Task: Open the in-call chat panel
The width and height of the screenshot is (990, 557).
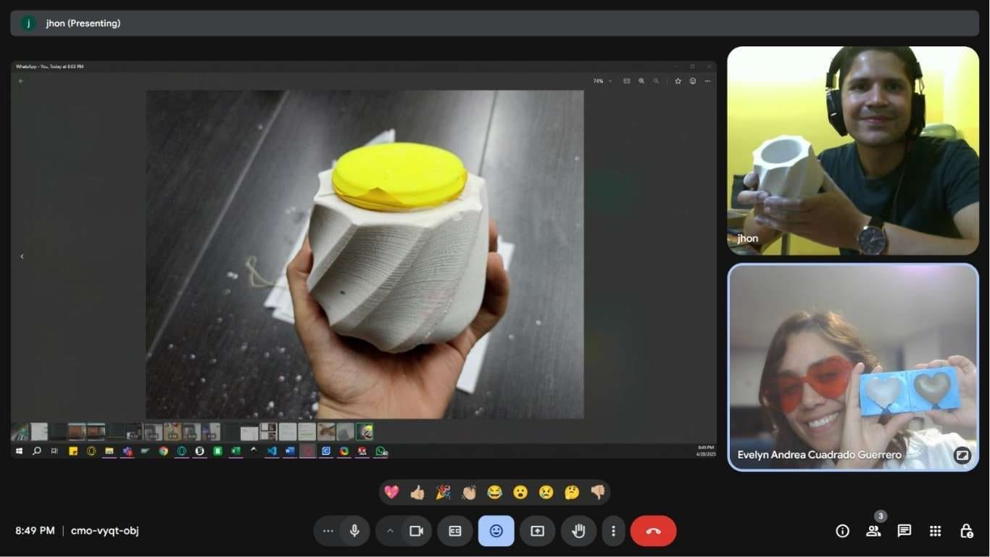Action: point(904,531)
